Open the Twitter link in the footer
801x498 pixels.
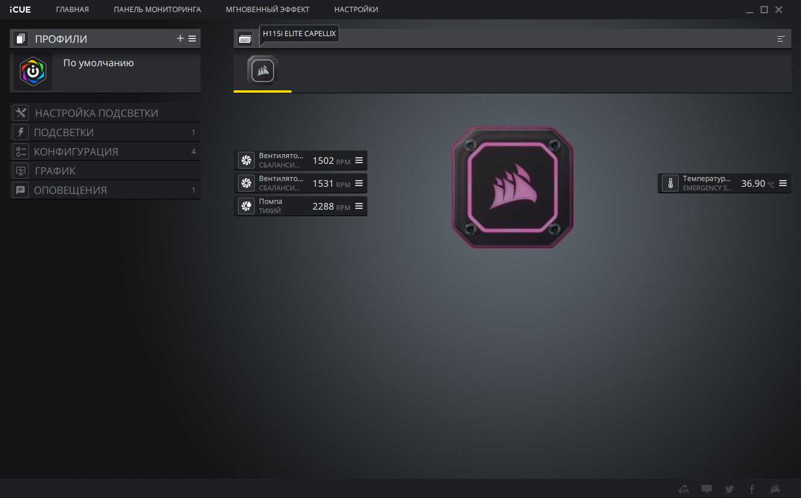729,489
